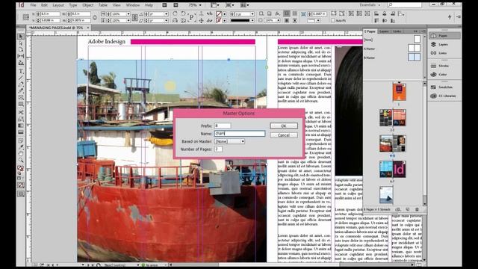Open the stroke weight dropdown
This screenshot has width=478, height=269.
pyautogui.click(x=252, y=14)
